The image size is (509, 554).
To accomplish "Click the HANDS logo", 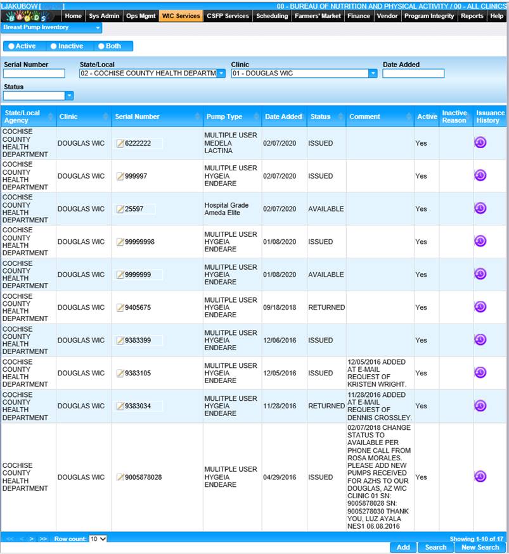I will pyautogui.click(x=28, y=16).
